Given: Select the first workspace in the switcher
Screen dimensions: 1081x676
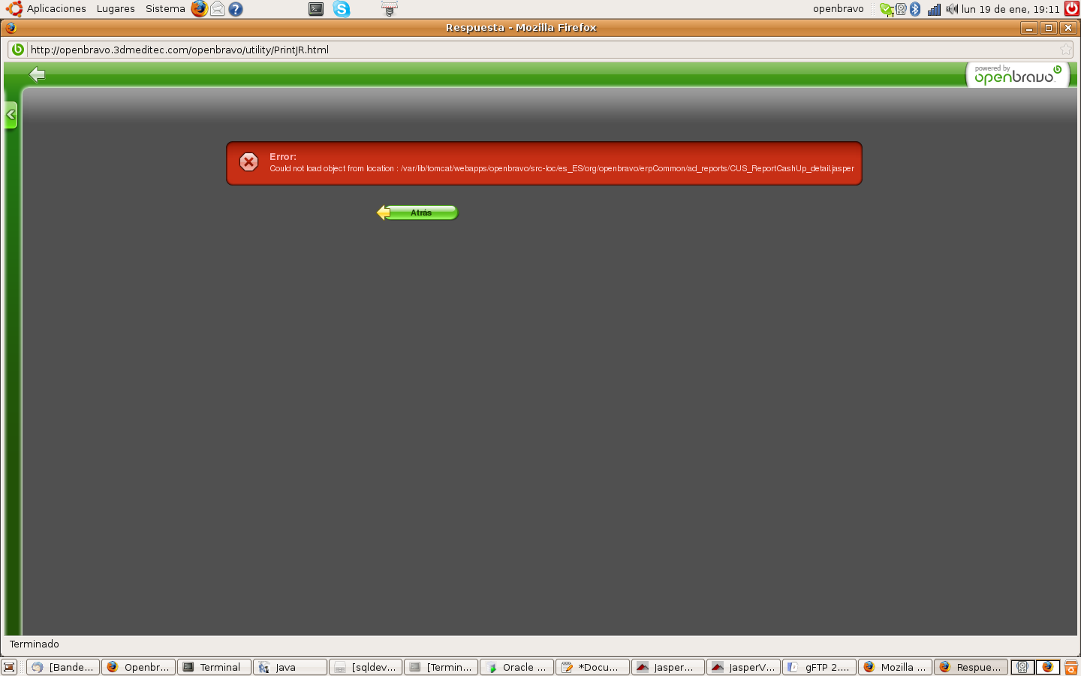Looking at the screenshot, I should click(x=1023, y=667).
